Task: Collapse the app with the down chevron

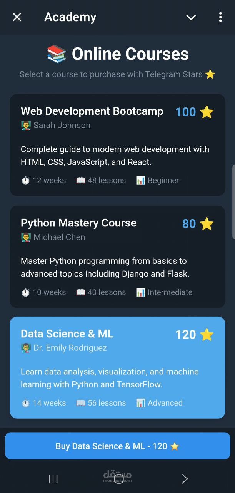Action: point(191,17)
